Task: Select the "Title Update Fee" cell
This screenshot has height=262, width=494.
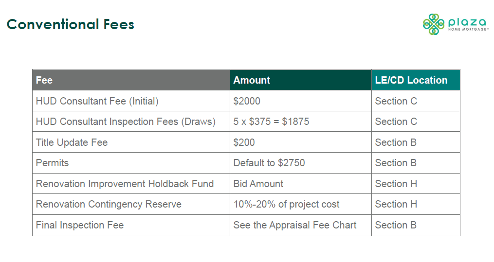Action: point(72,142)
